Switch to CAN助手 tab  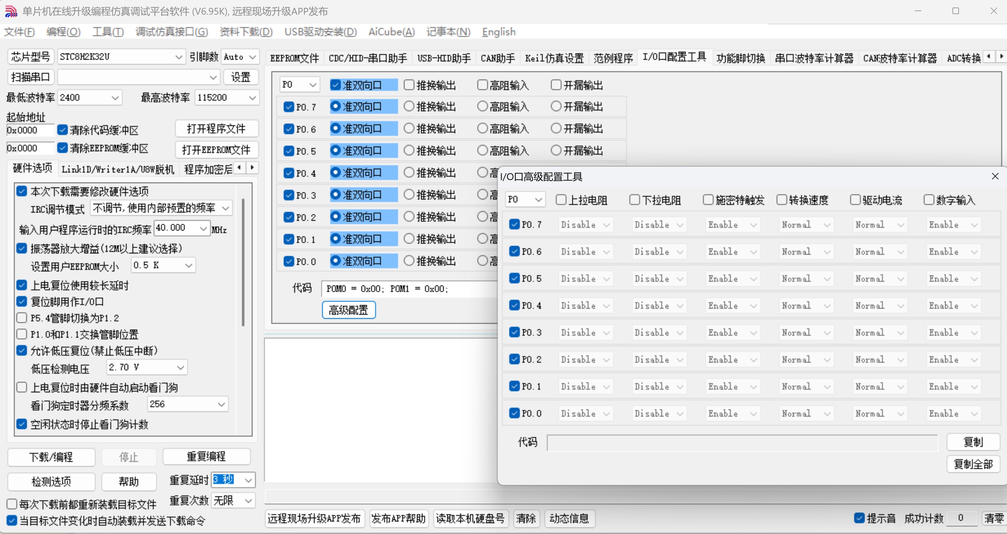497,58
